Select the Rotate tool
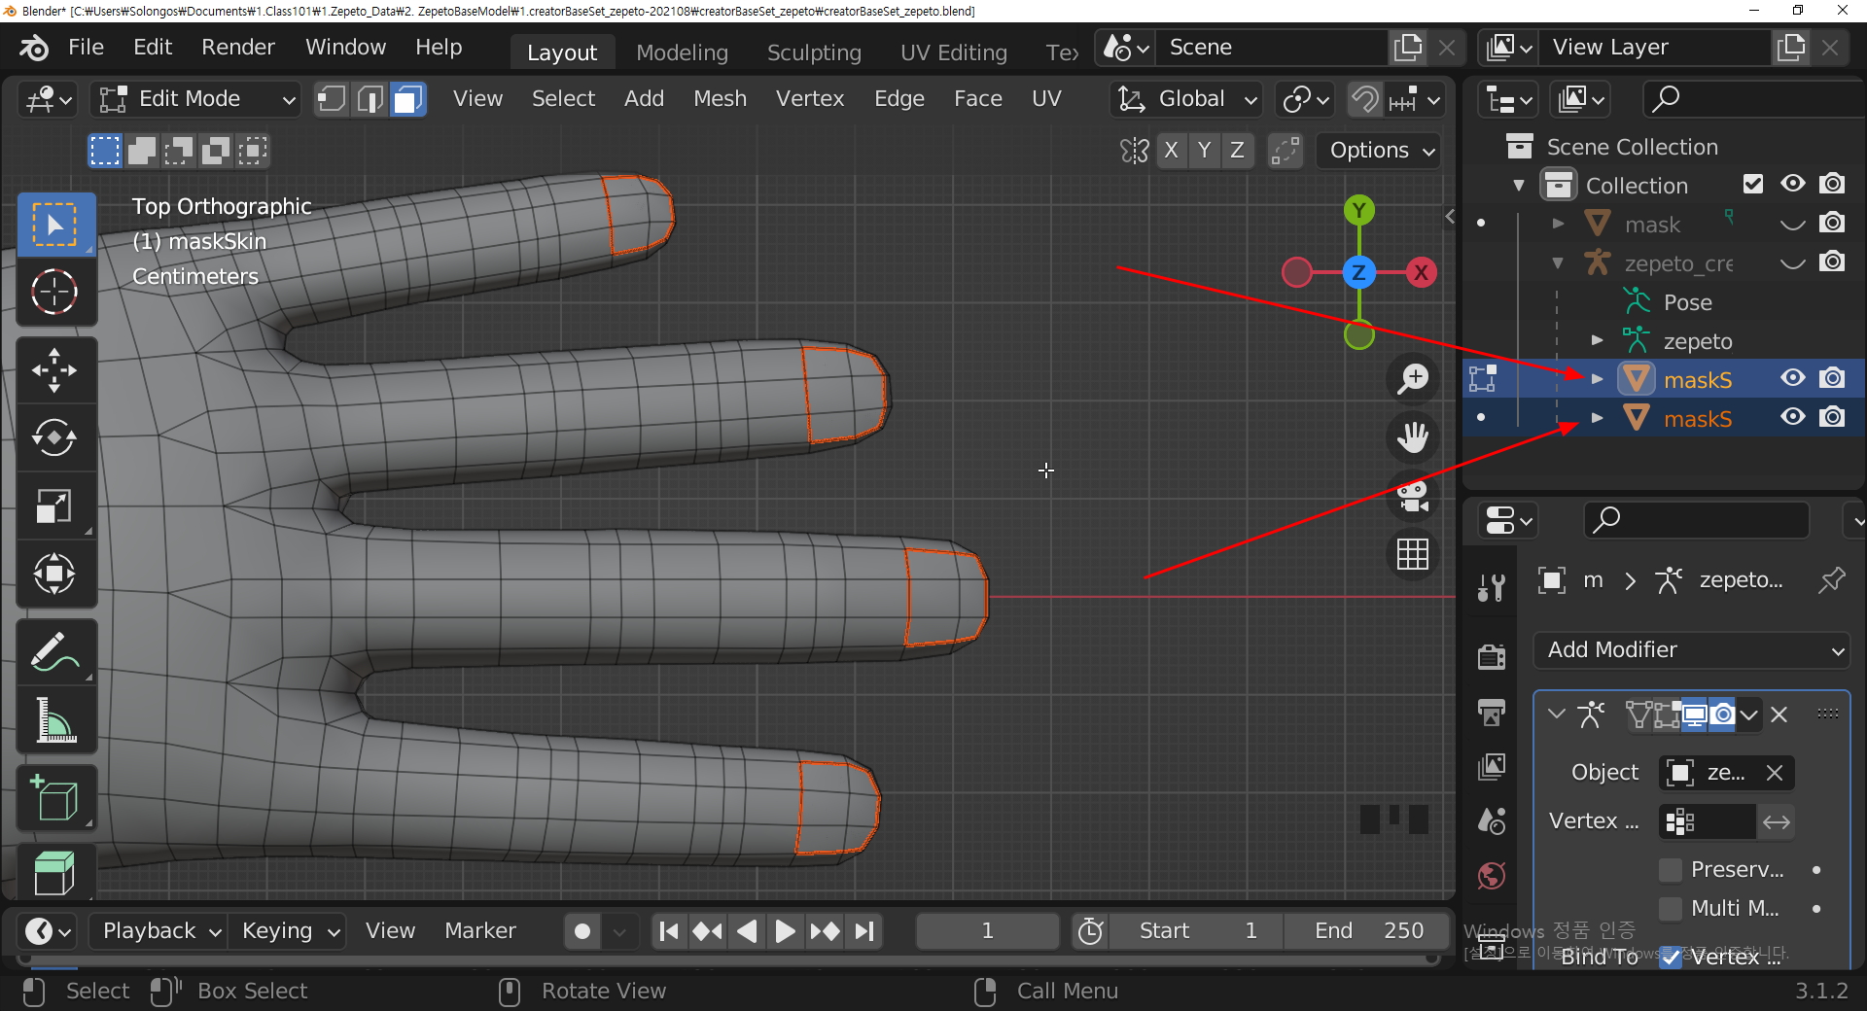This screenshot has width=1867, height=1011. [x=55, y=437]
